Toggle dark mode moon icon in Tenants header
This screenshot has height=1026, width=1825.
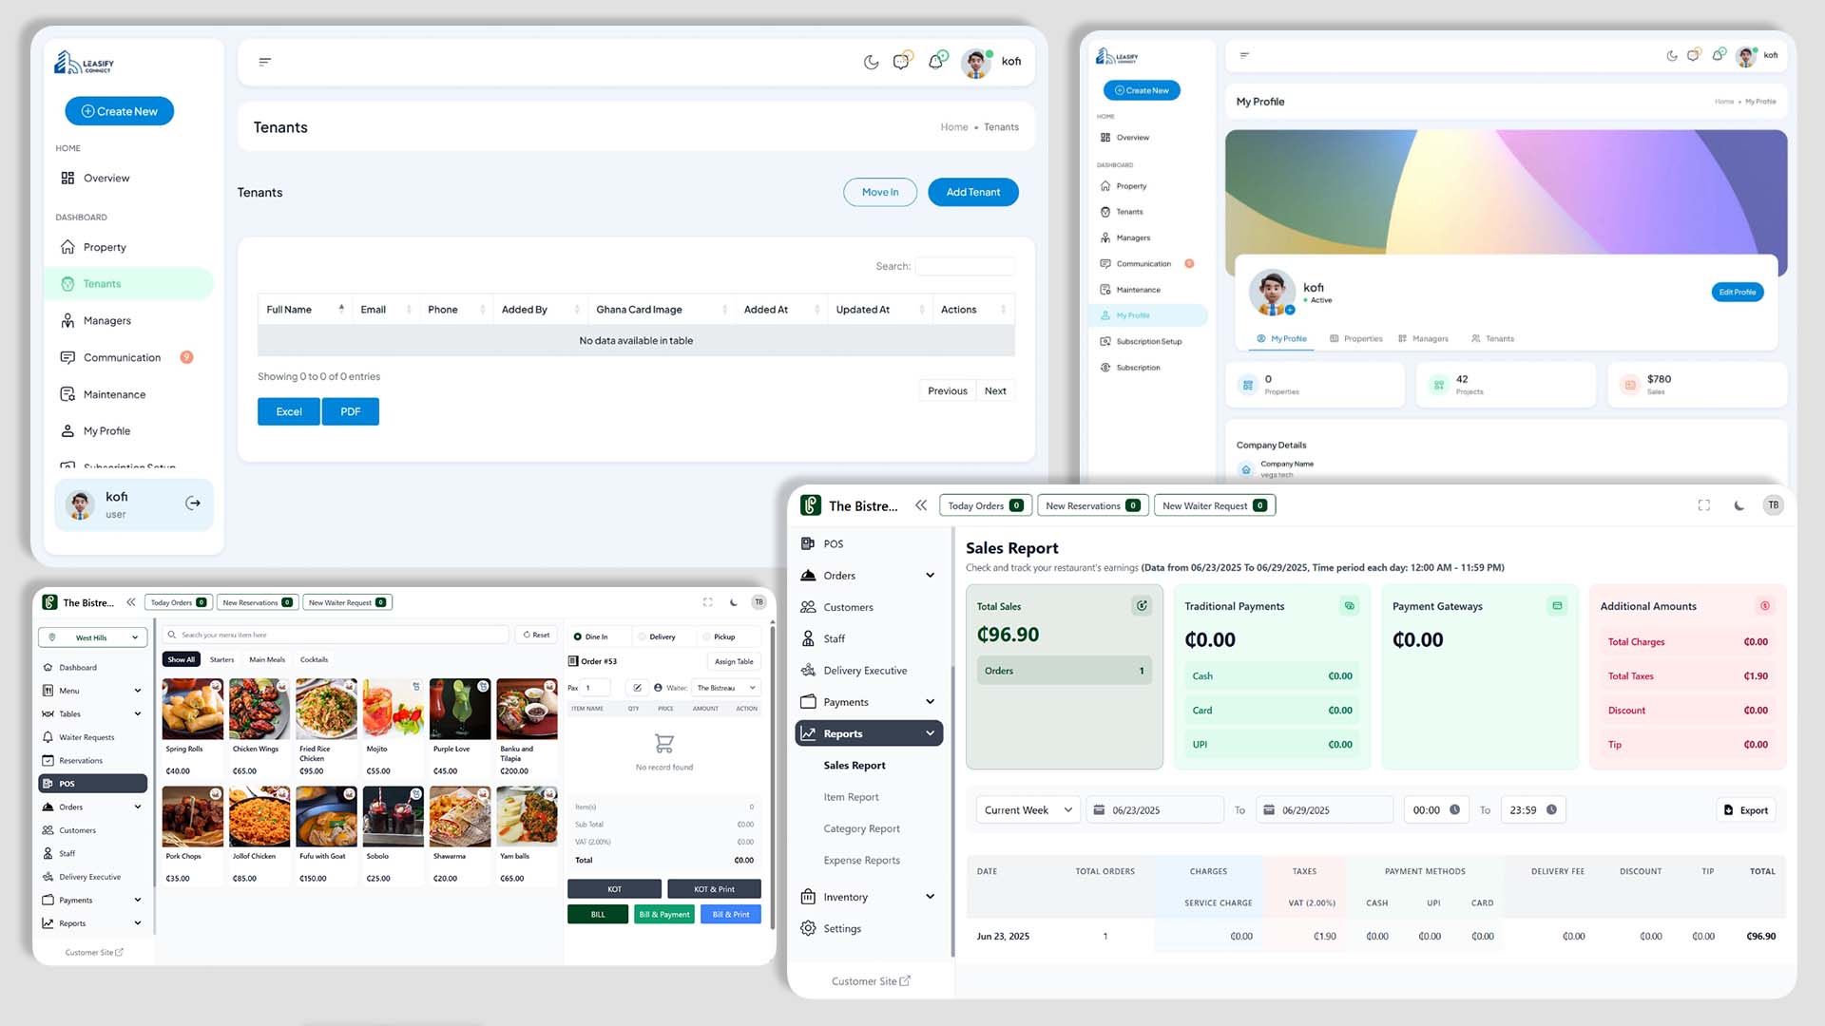click(871, 62)
